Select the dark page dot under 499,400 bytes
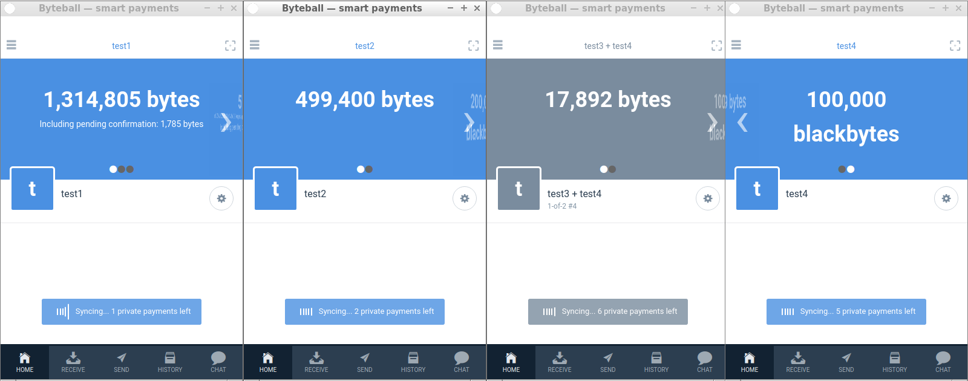This screenshot has width=968, height=381. (x=369, y=169)
